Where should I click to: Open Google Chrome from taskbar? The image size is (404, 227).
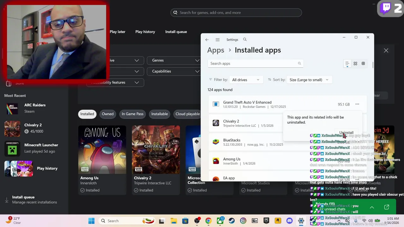(208, 221)
